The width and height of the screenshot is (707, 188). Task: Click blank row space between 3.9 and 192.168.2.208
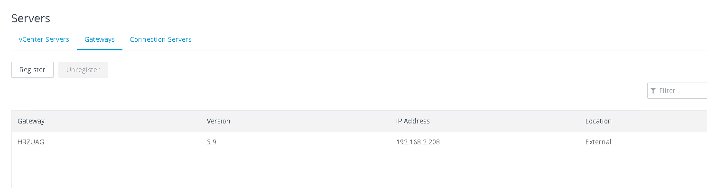pyautogui.click(x=306, y=142)
